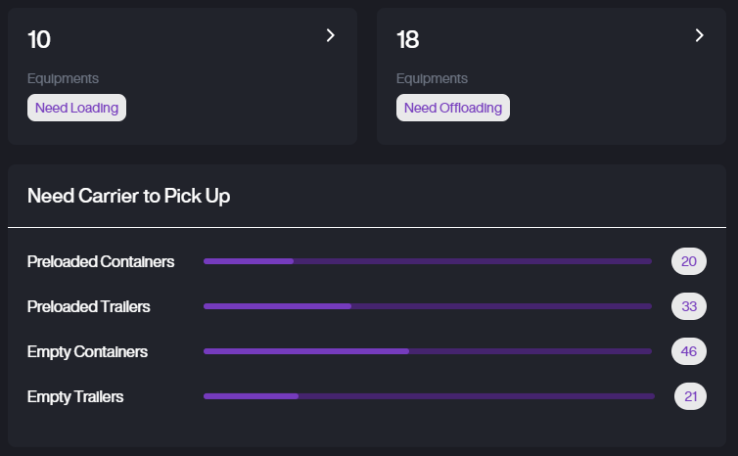Click the 21 count badge
The height and width of the screenshot is (456, 738).
click(690, 396)
